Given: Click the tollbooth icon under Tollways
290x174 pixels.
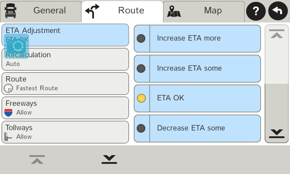Looking at the screenshot, I should point(8,137).
